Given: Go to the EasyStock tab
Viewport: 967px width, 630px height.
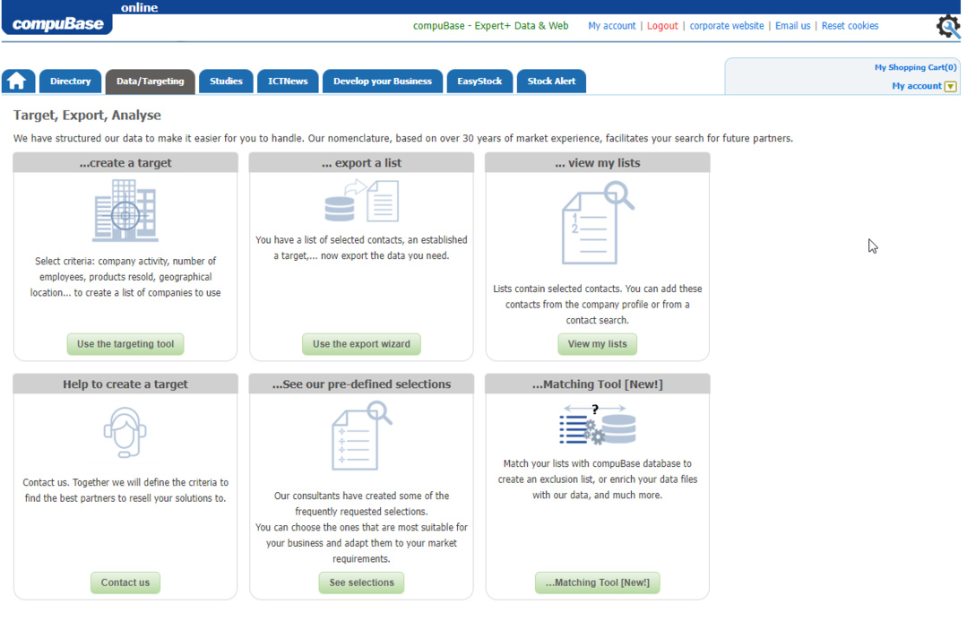Looking at the screenshot, I should click(x=479, y=82).
